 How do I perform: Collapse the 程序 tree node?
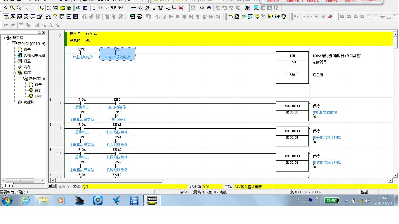[14, 73]
